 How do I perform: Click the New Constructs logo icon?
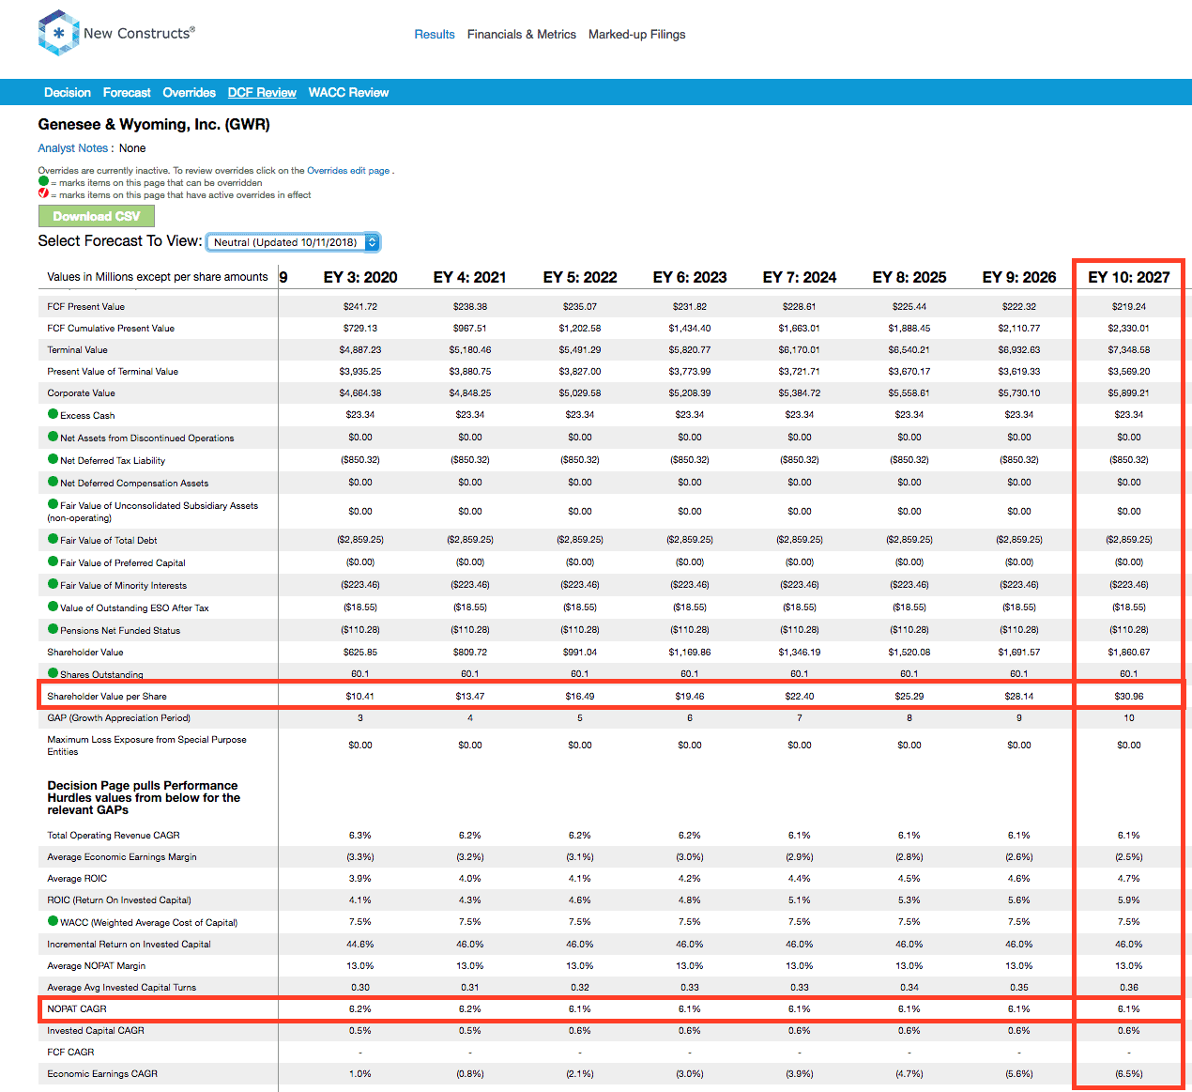tap(58, 33)
